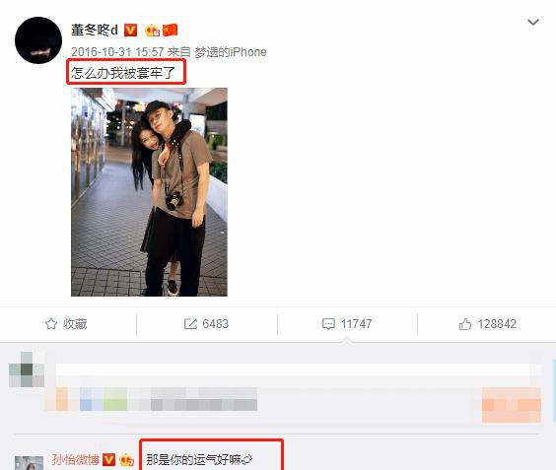Screen dimensions: 556x470
Task: Click the star favorite icon
Action: point(51,324)
